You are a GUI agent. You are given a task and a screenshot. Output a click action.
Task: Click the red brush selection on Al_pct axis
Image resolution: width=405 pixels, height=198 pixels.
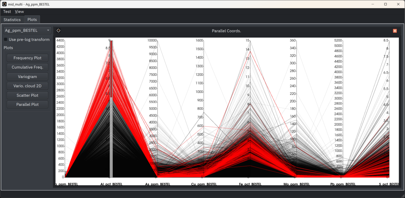click(x=111, y=69)
